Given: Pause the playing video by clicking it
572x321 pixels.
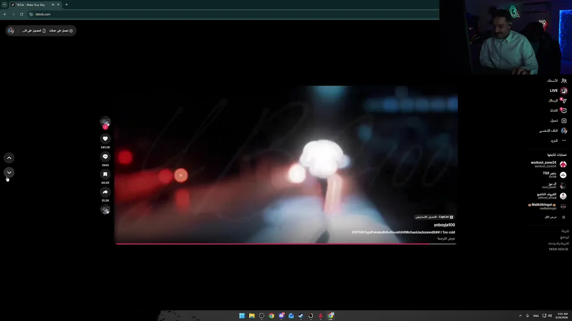Looking at the screenshot, I should [x=286, y=165].
